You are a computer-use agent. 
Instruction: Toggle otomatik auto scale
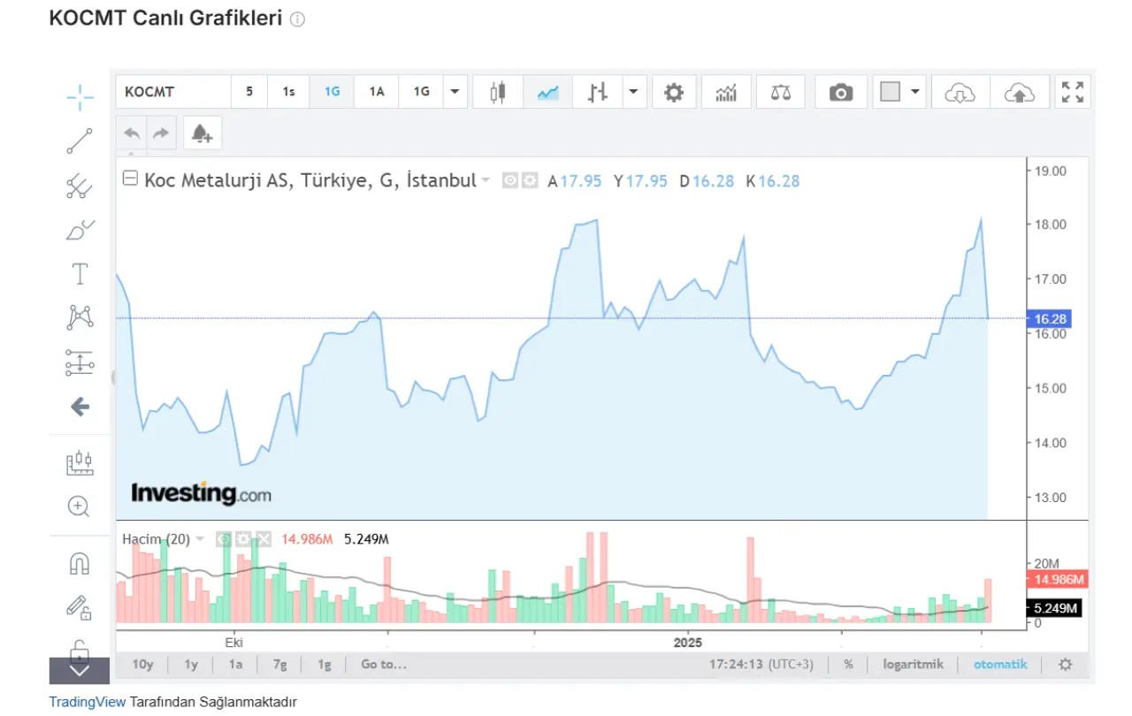click(1000, 665)
